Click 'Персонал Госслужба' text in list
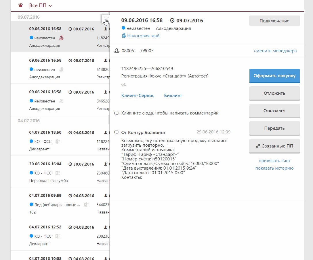The width and height of the screenshot is (313, 260). point(49,181)
